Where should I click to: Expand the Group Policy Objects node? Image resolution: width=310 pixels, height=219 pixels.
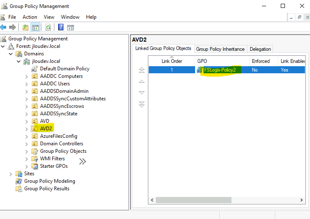[x=26, y=152]
